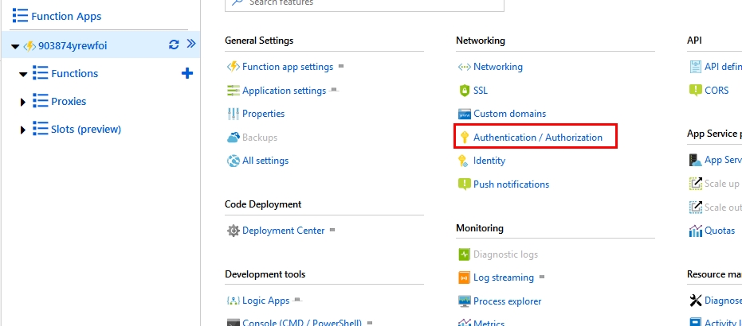
Task: Open Custom domains link
Action: tap(509, 114)
